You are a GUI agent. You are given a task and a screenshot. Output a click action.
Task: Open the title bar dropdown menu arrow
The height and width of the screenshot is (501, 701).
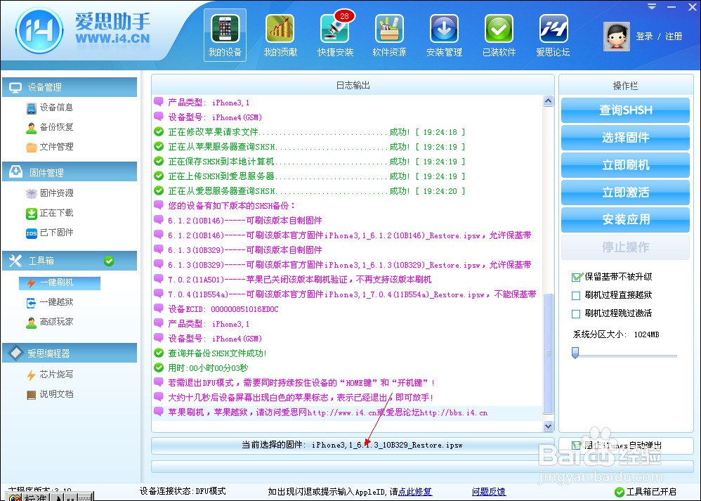click(x=652, y=7)
